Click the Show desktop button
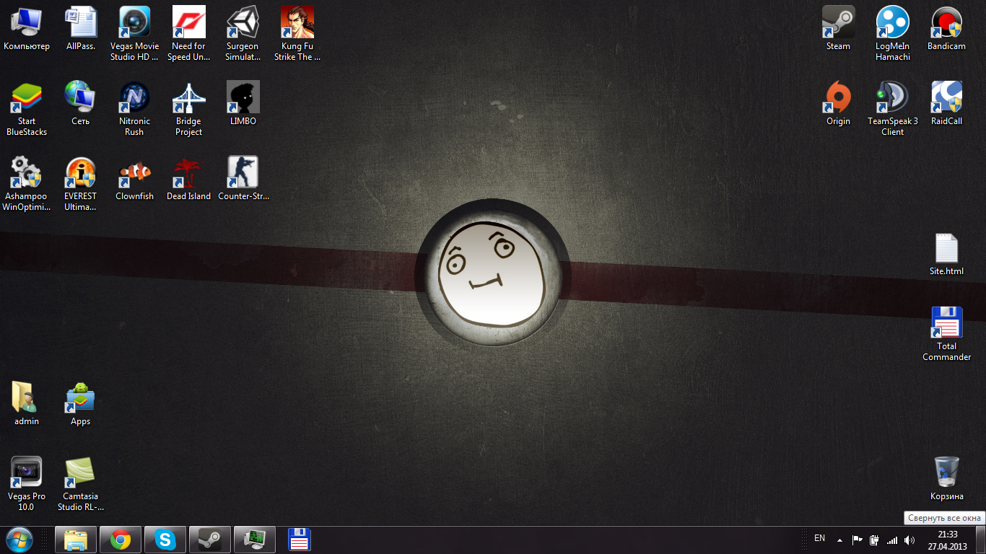The width and height of the screenshot is (986, 554). click(981, 540)
